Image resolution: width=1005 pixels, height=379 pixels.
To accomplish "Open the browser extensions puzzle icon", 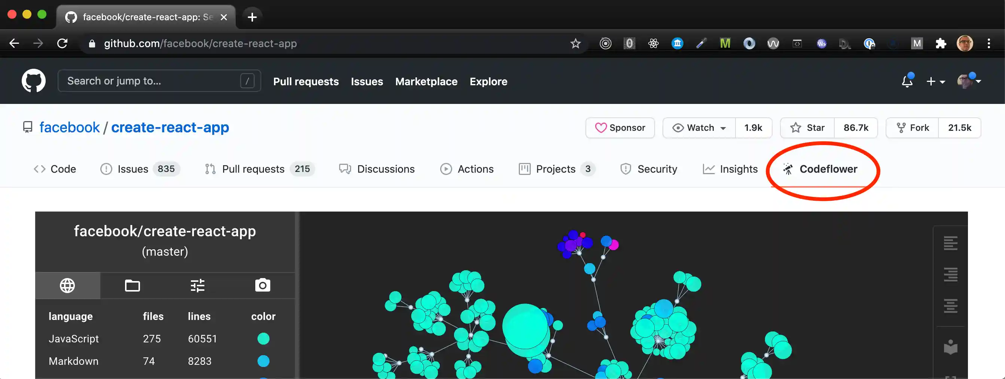I will tap(941, 43).
